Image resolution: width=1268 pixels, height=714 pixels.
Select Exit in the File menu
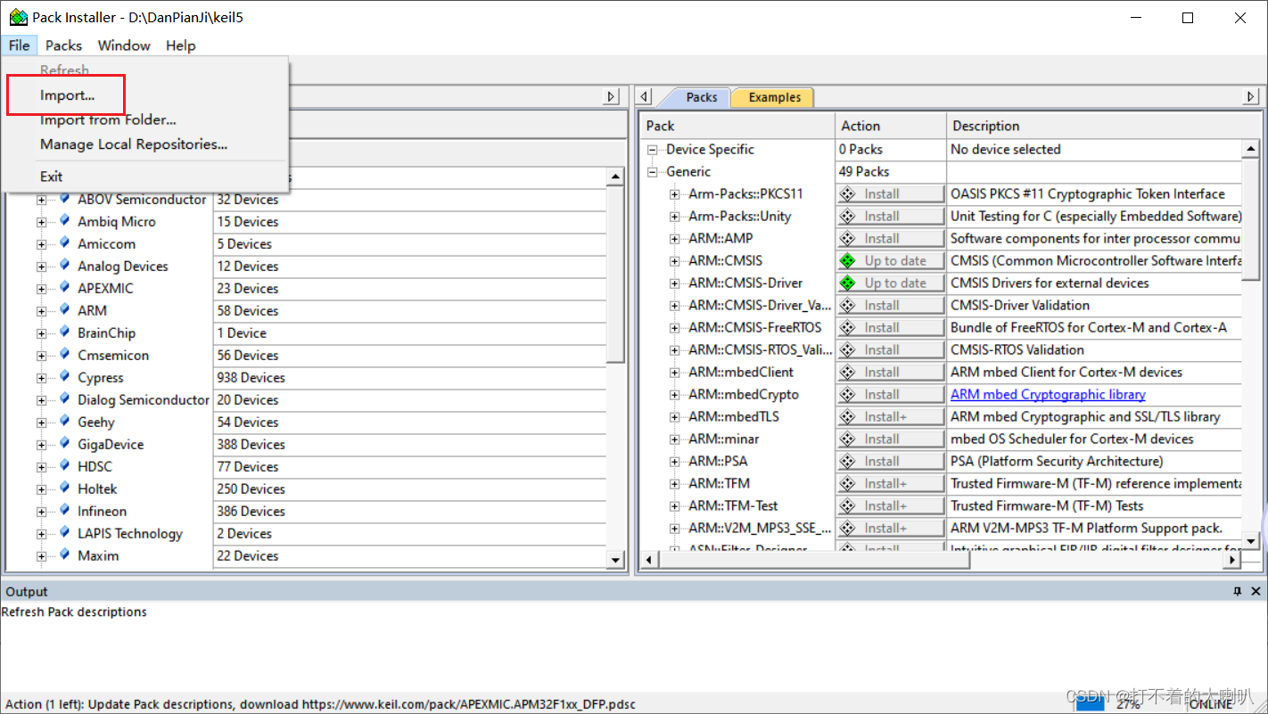click(51, 176)
